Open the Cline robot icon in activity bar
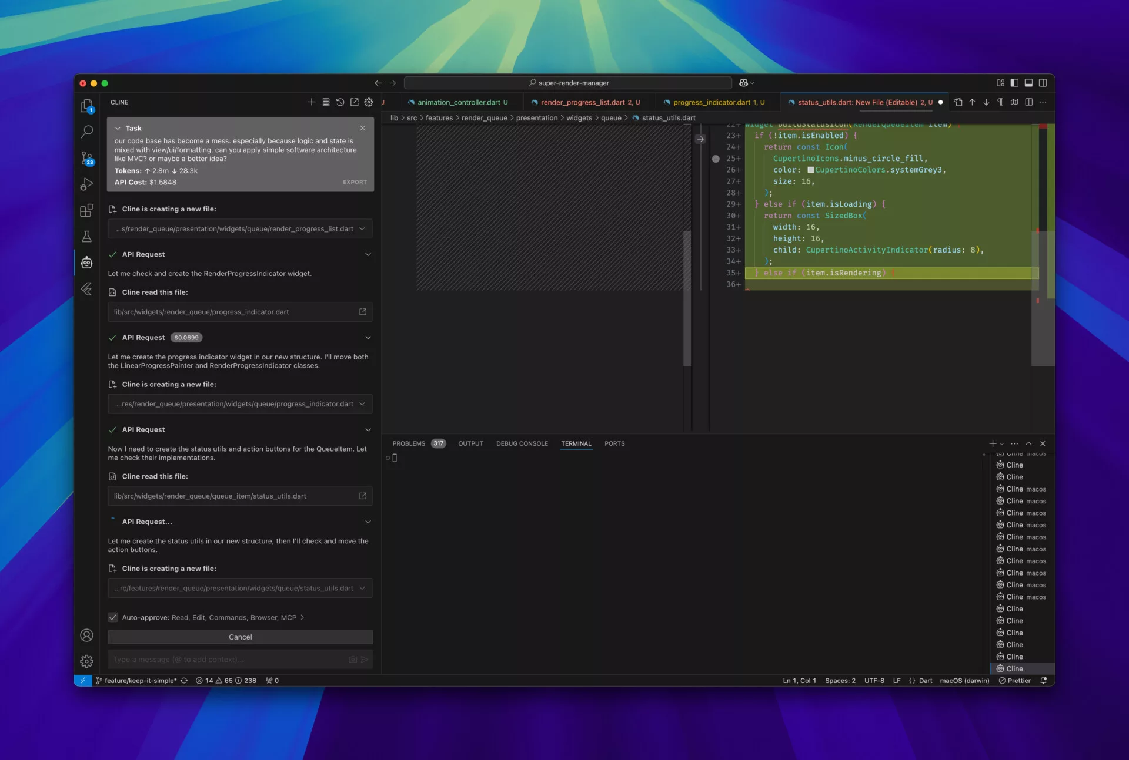1129x760 pixels. 86,263
